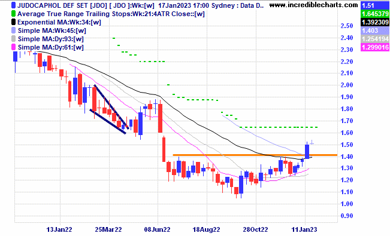The image size is (390, 236).
Task: Select the Simple MA:Wk:45 legend label
Action: tap(52, 30)
